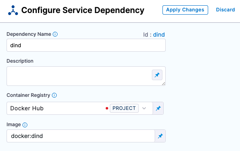Click the pin icon beside Container Registry
This screenshot has width=240, height=151.
pyautogui.click(x=158, y=108)
